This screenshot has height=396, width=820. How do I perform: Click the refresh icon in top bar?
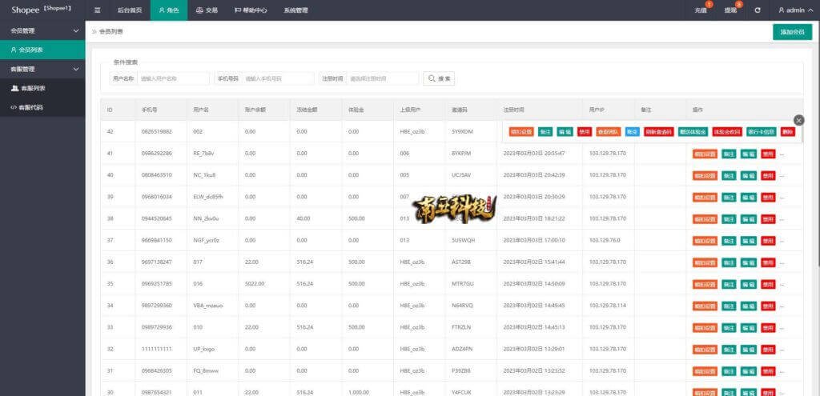(758, 10)
